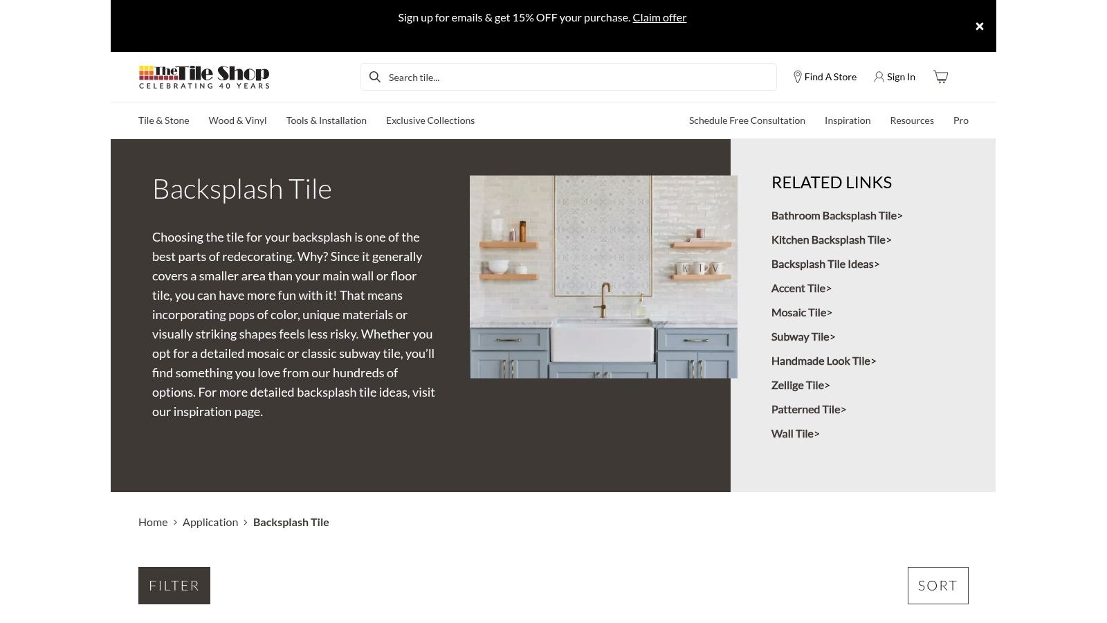Screen dimensions: 1107x623
Task: Click the Find A Store location pin
Action: [x=797, y=77]
